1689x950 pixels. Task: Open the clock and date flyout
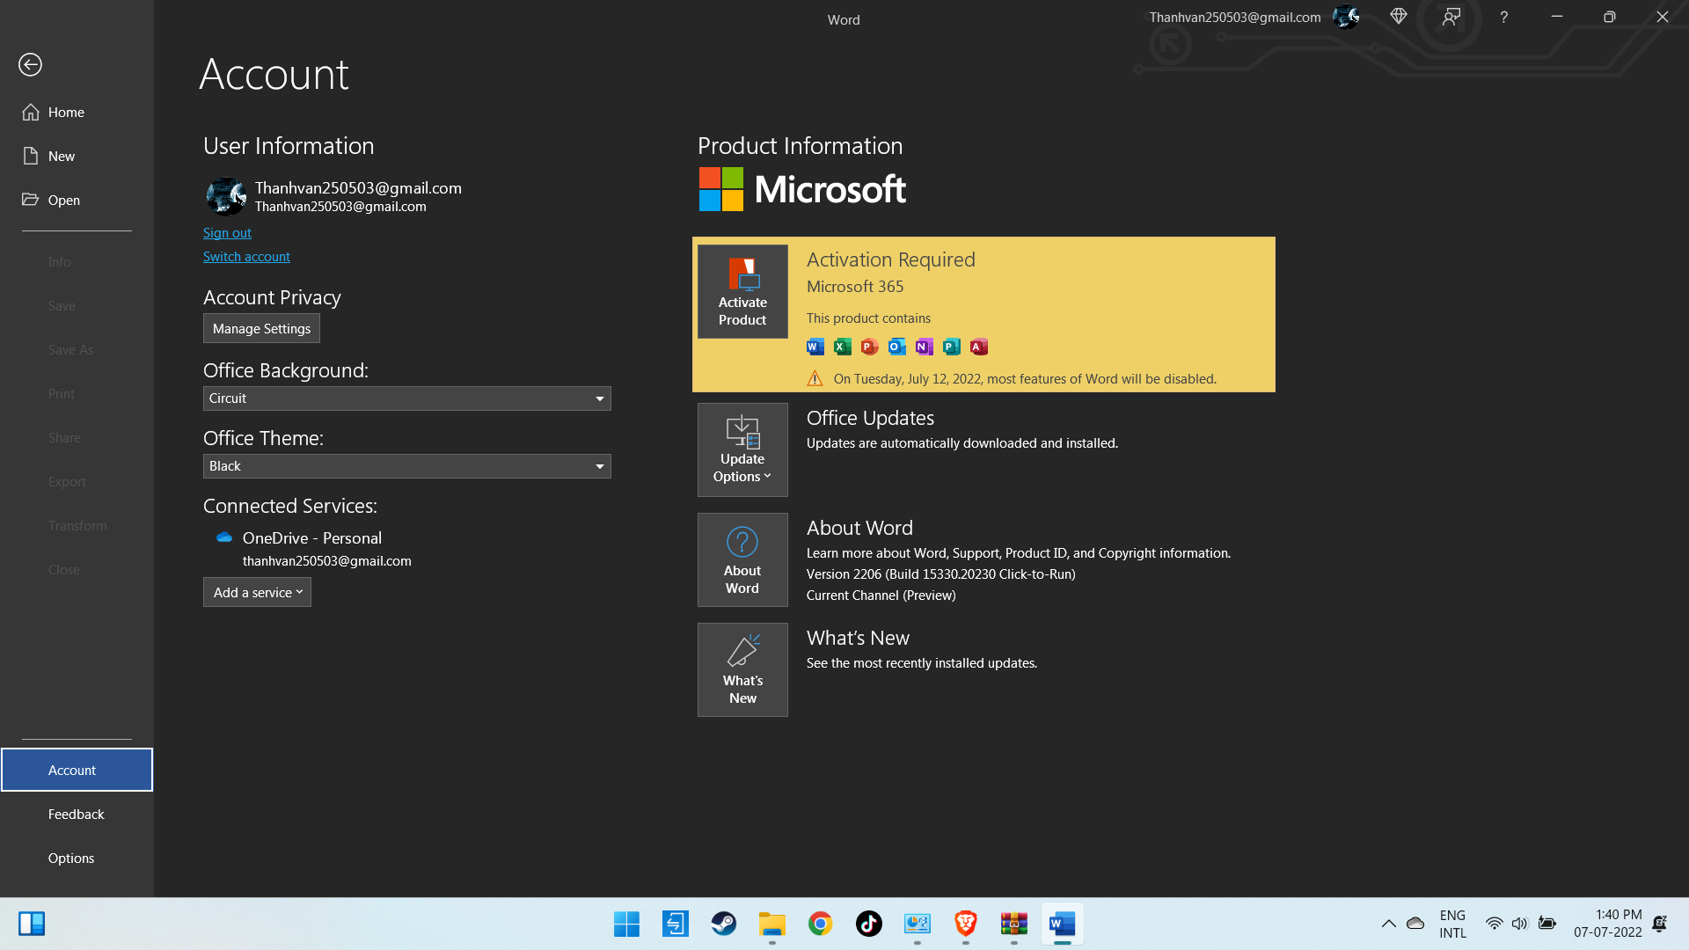tap(1608, 924)
